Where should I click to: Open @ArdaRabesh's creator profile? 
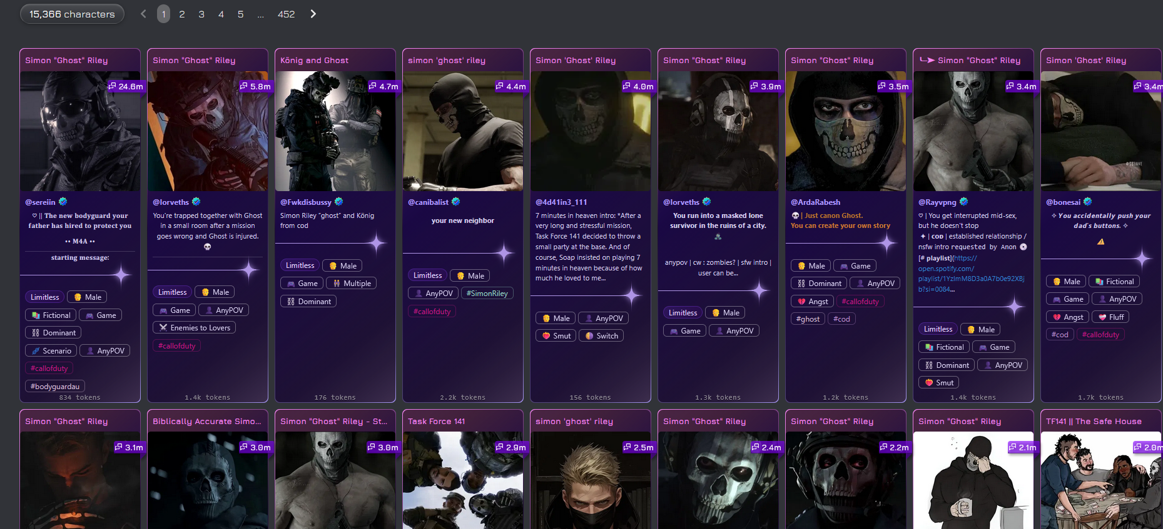pyautogui.click(x=816, y=202)
